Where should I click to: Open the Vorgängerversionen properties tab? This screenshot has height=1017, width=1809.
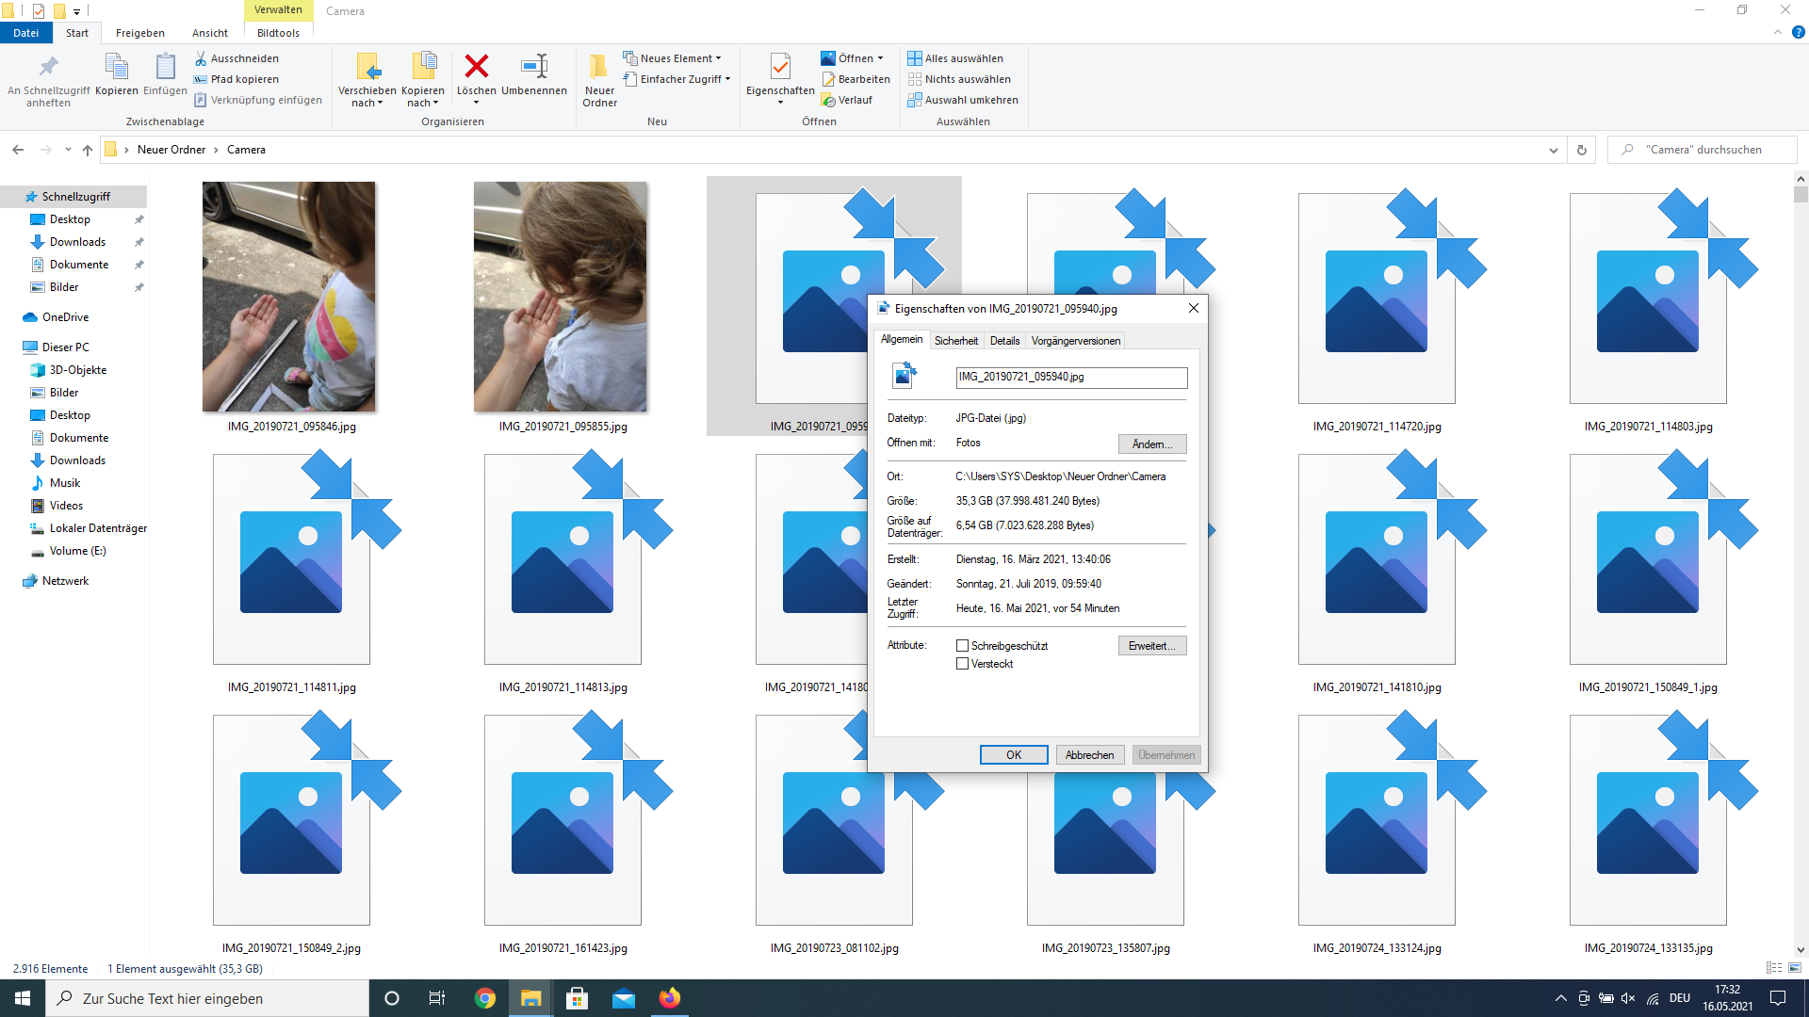(1076, 341)
